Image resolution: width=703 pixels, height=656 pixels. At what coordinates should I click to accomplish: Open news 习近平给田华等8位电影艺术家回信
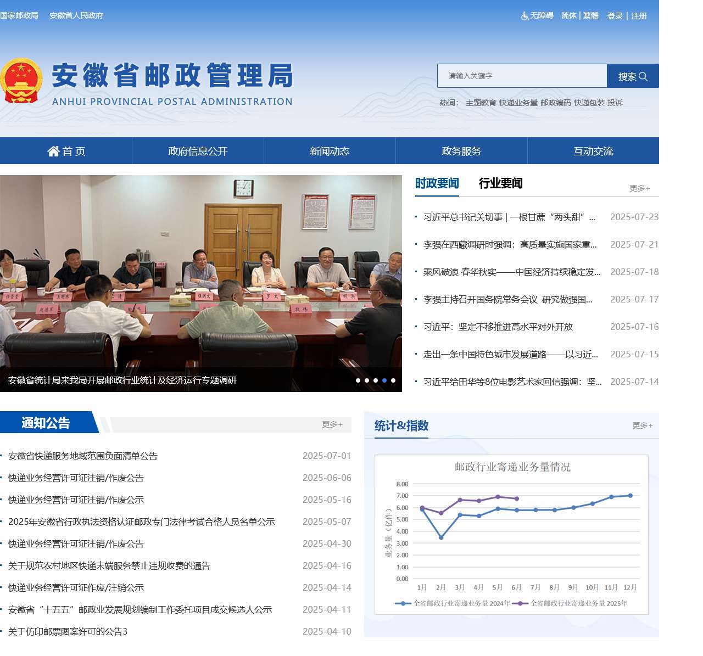pos(512,382)
